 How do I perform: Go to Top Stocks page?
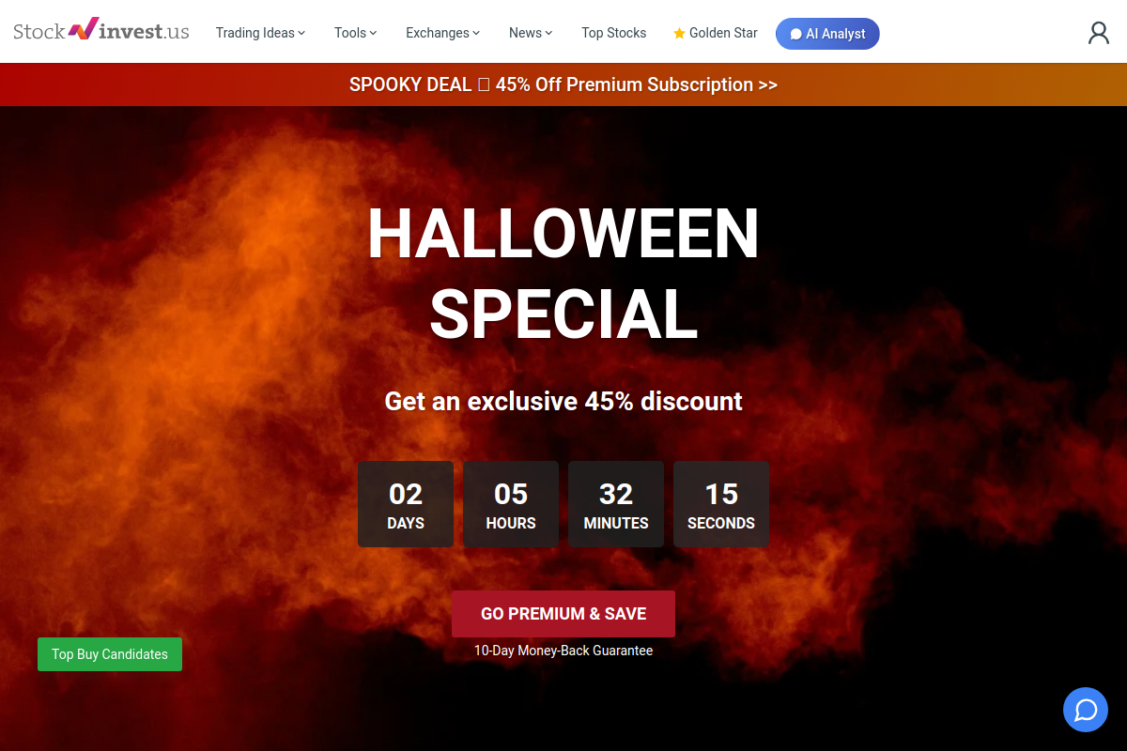(x=613, y=33)
